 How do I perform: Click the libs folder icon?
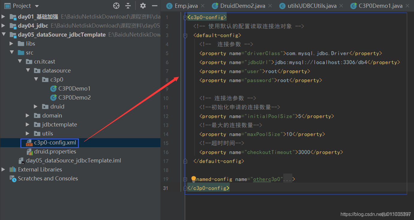tap(21, 44)
